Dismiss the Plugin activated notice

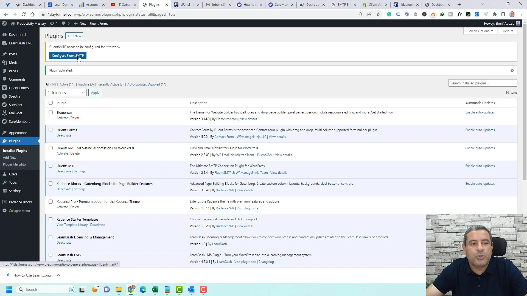[x=512, y=70]
